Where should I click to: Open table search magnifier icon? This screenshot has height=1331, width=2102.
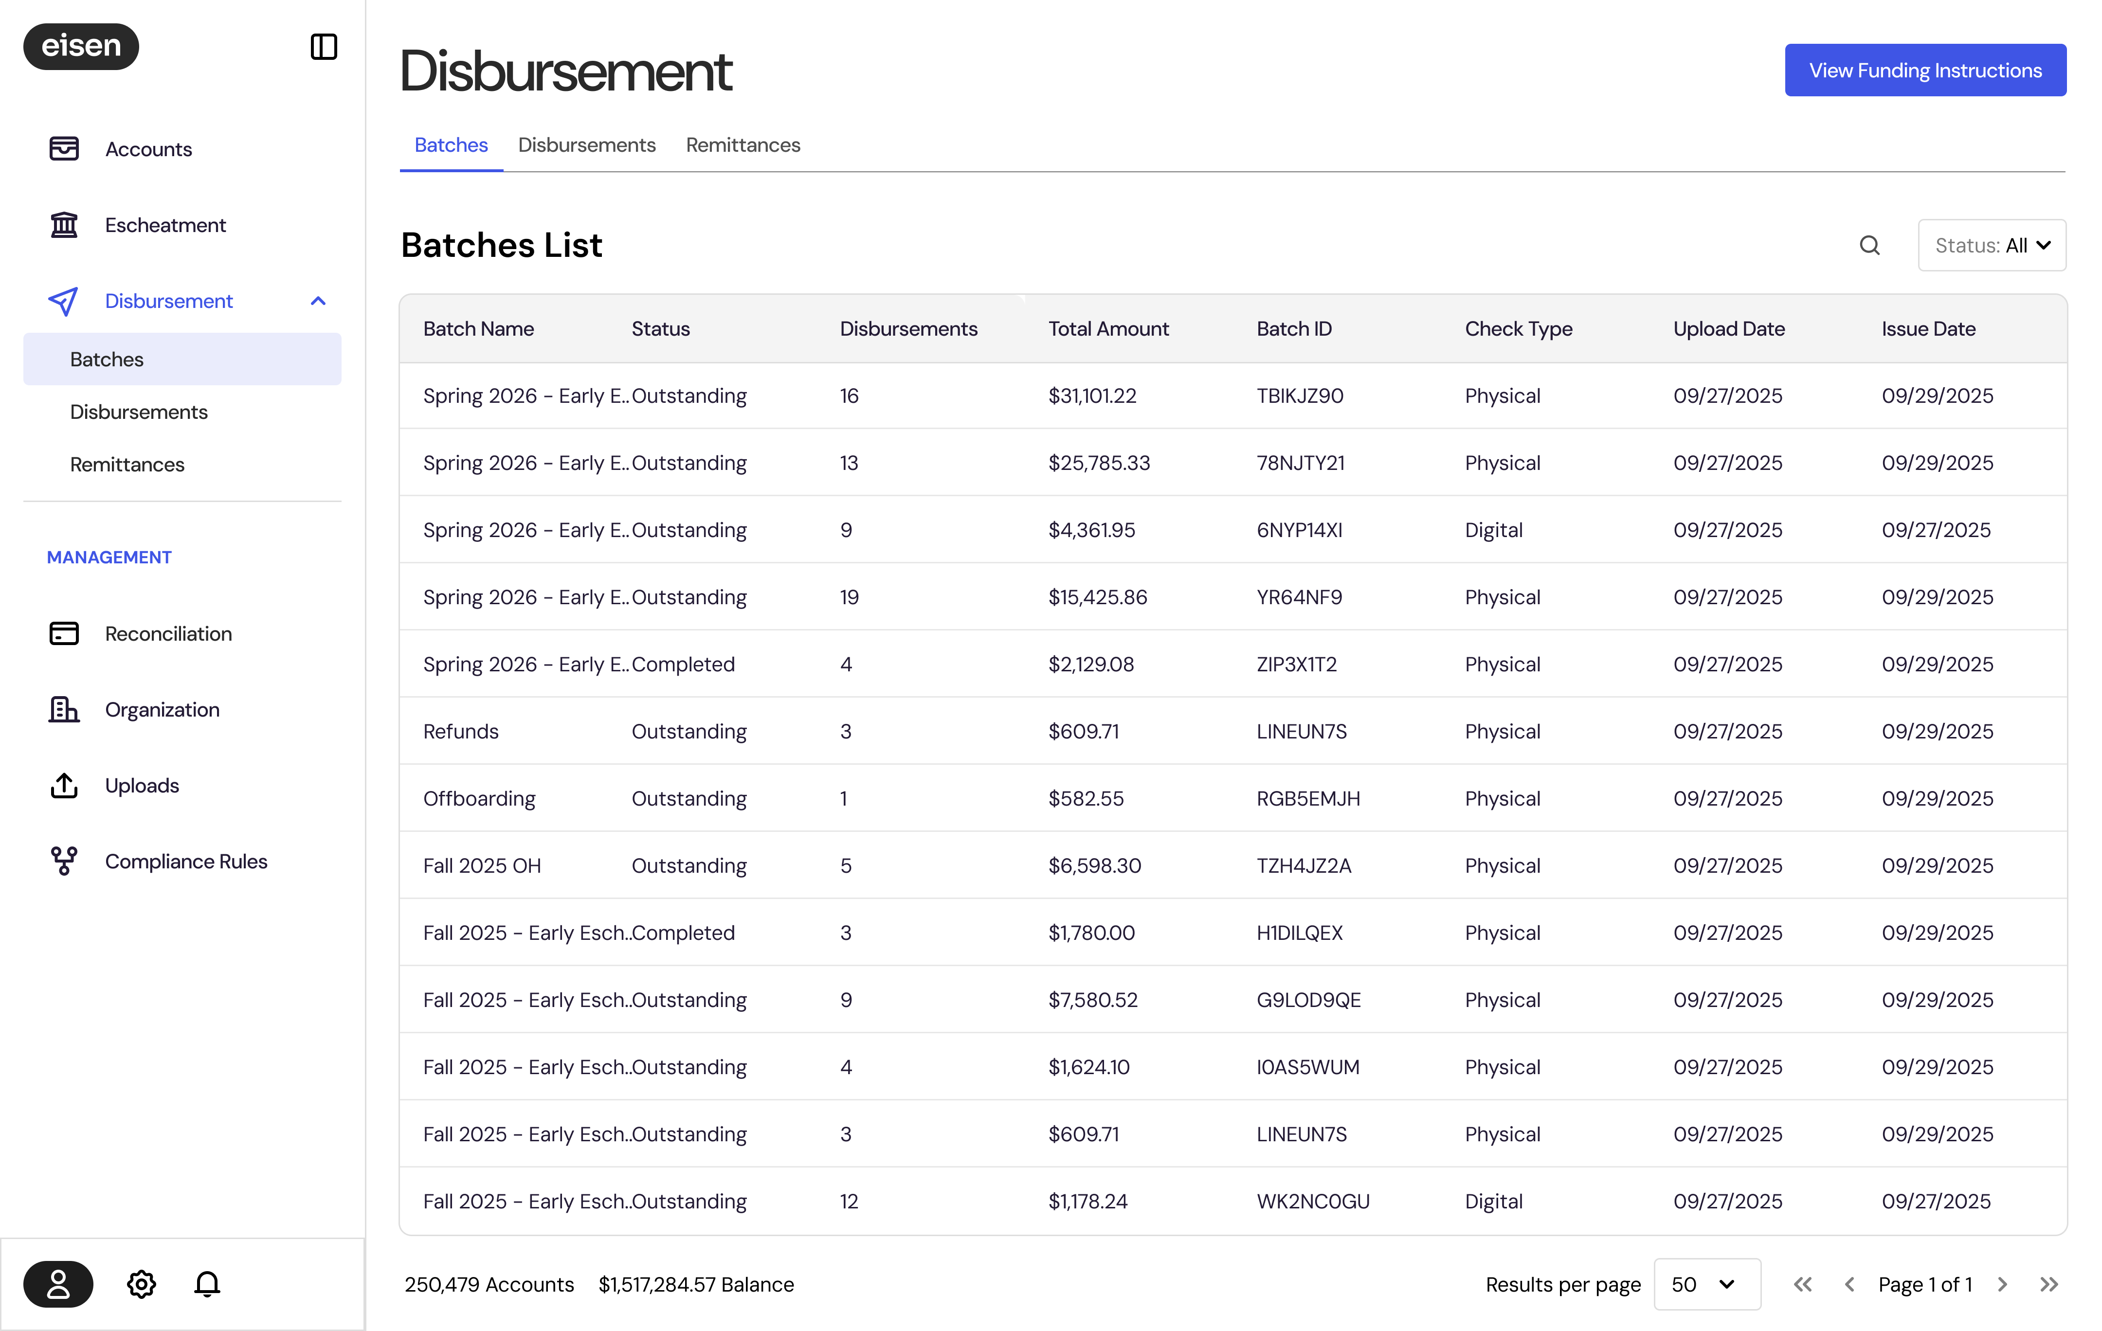click(x=1869, y=245)
